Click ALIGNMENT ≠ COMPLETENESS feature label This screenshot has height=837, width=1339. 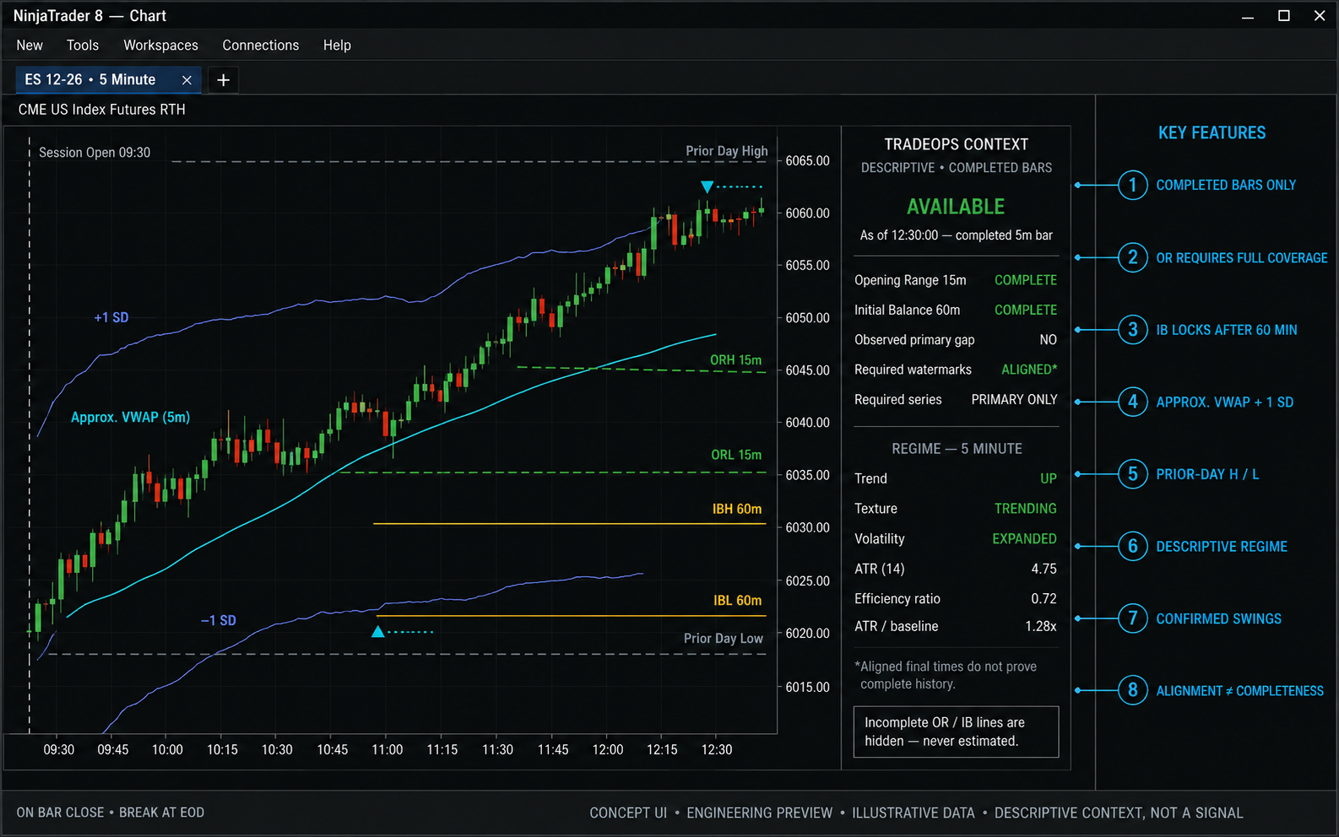(1240, 691)
